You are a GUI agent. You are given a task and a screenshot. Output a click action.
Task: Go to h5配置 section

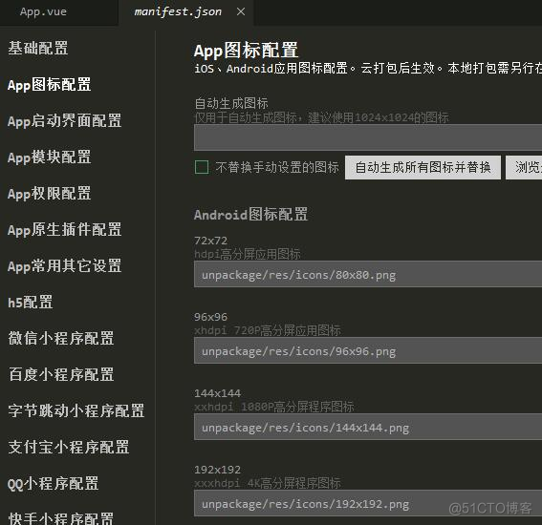31,302
